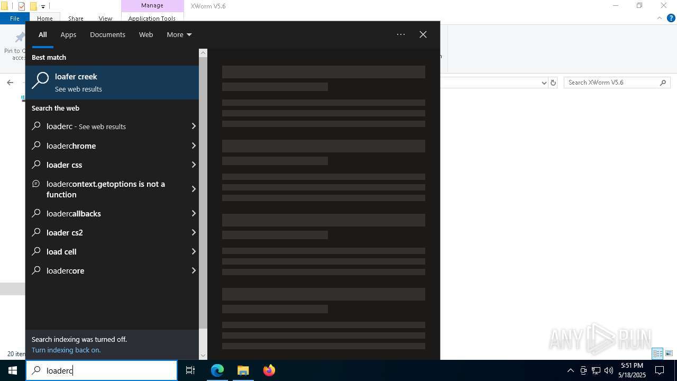Switch Explorer to details view icon
This screenshot has height=381, width=677.
(x=658, y=353)
